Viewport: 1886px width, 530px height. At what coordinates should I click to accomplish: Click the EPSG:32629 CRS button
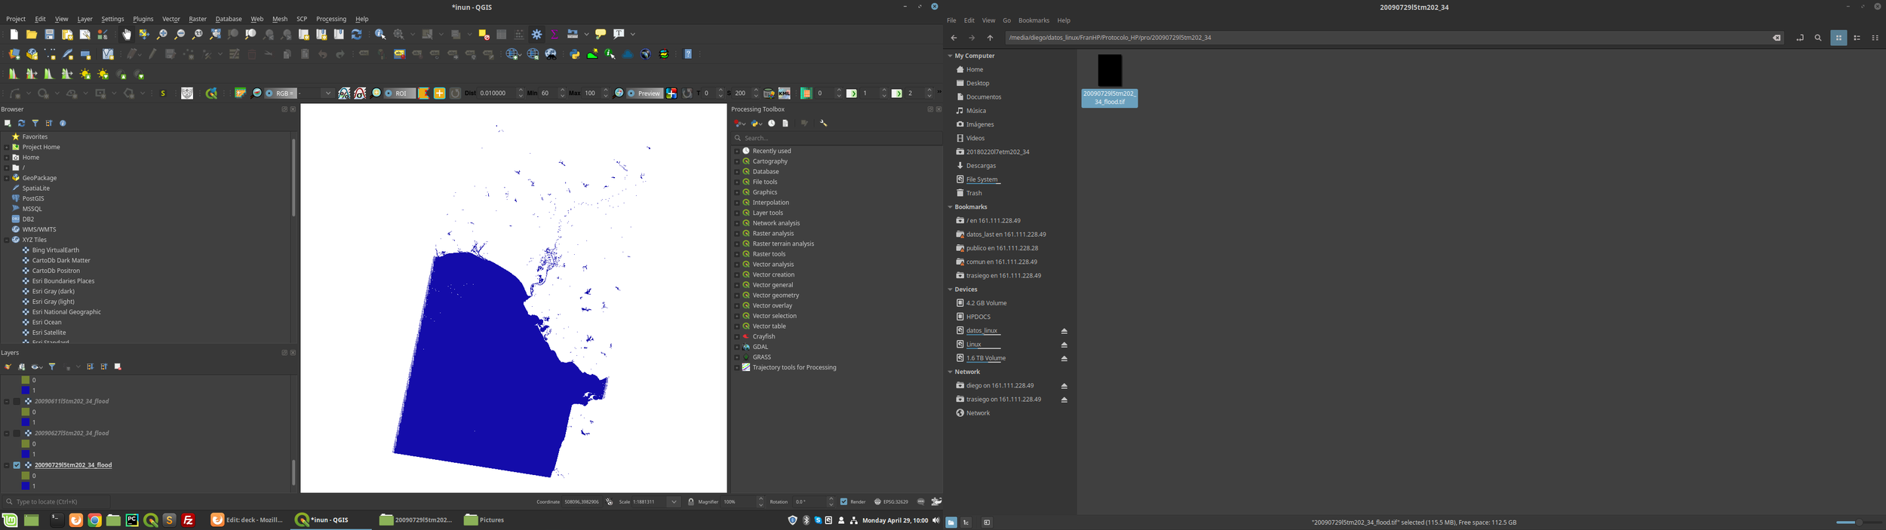click(x=891, y=501)
